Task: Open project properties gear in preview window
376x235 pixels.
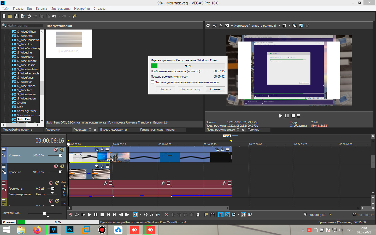Action: tap(208, 26)
